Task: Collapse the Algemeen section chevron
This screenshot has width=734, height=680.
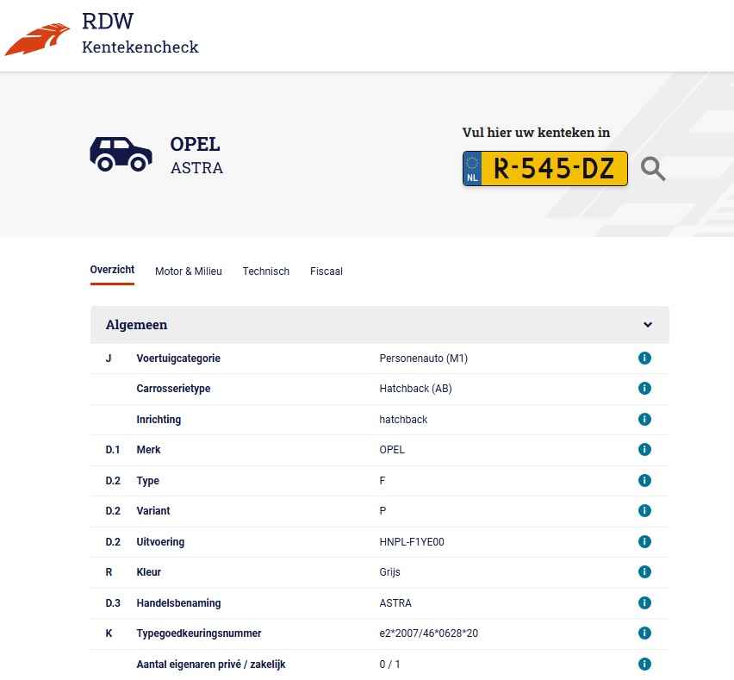Action: point(648,325)
